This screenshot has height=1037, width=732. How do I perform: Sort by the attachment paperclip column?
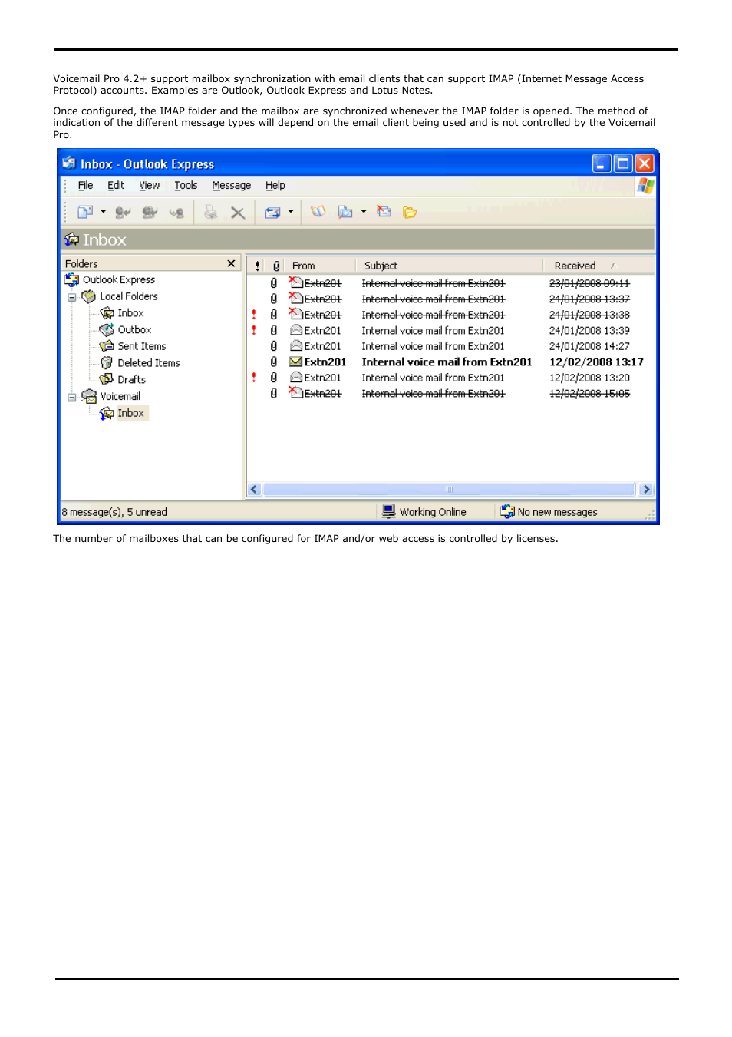tap(276, 266)
